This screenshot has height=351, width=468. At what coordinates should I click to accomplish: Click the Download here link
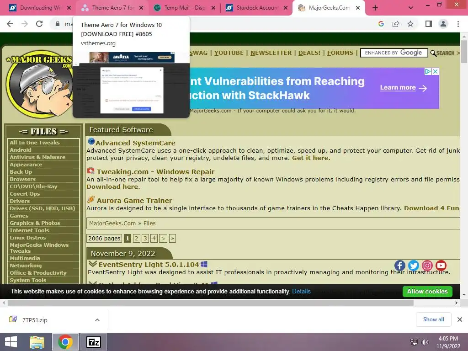112,186
